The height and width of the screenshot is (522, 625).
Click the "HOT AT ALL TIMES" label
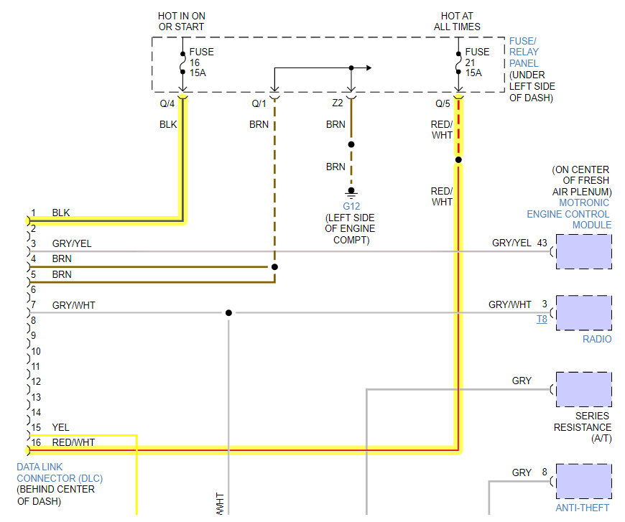pos(457,22)
